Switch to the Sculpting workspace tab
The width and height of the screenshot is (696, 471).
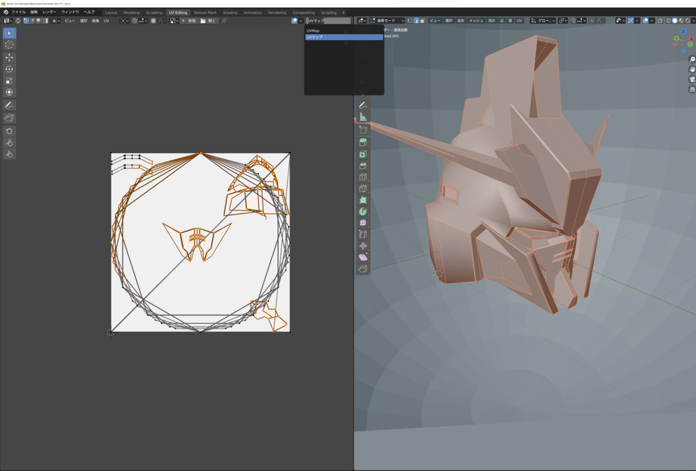154,12
